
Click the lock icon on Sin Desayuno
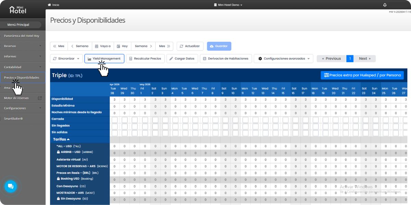[59, 199]
